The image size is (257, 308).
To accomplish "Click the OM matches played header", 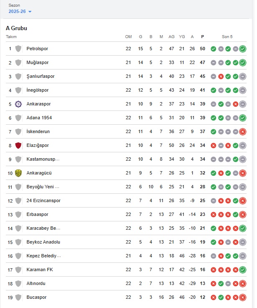I will point(128,37).
